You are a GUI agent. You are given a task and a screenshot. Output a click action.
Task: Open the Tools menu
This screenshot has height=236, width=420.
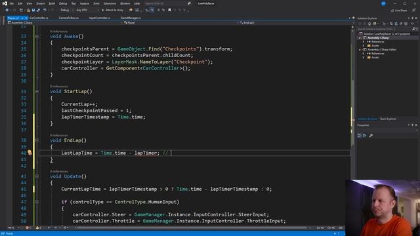coord(96,3)
